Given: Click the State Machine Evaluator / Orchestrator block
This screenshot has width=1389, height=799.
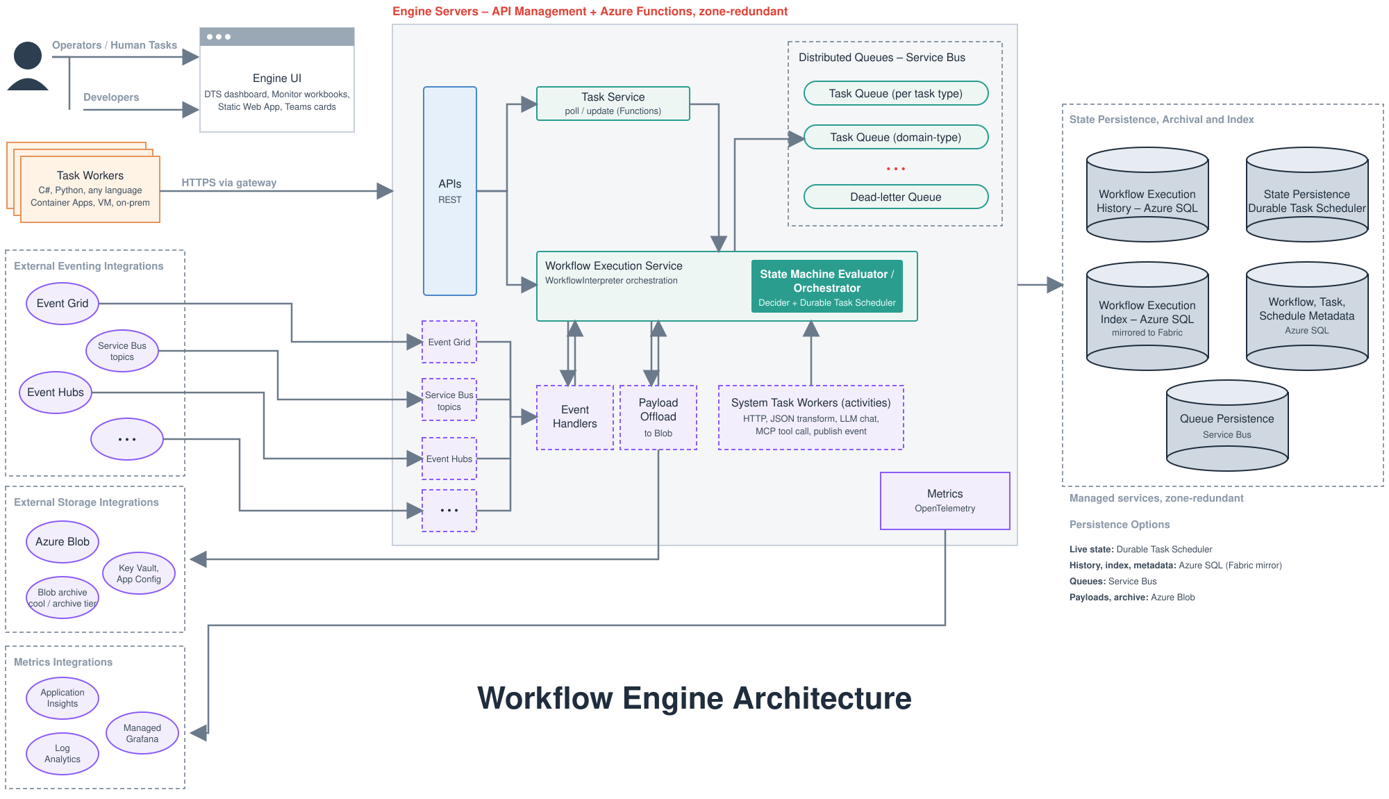Looking at the screenshot, I should pyautogui.click(x=827, y=287).
